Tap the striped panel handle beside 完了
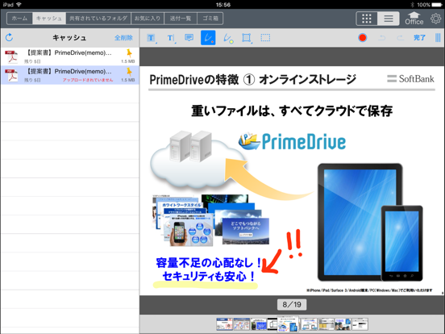Viewport: 445px width, 334px height. [438, 38]
